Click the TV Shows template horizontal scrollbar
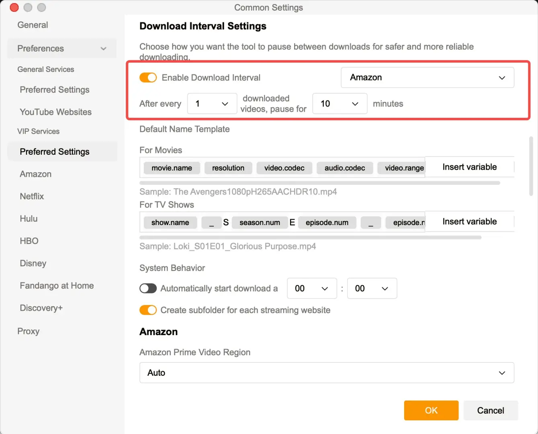The image size is (538, 434). (x=310, y=237)
